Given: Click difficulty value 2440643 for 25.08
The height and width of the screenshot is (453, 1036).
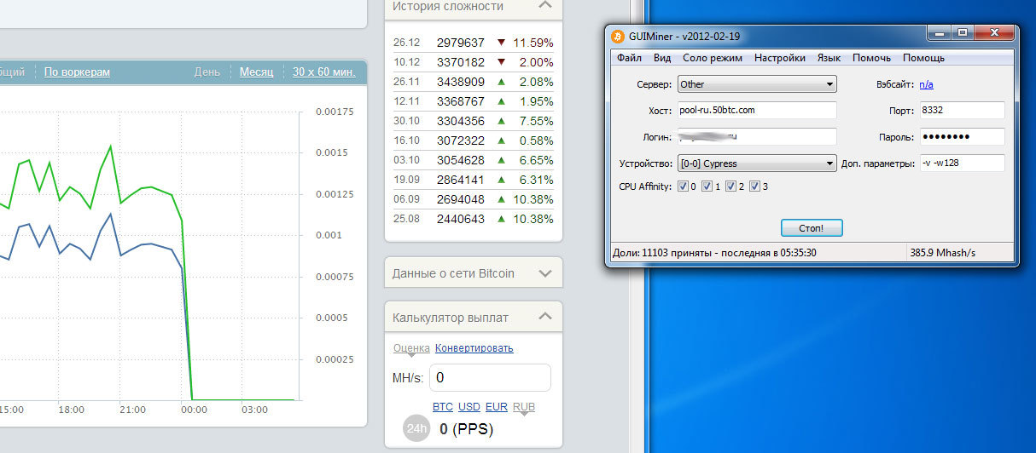Looking at the screenshot, I should 461,219.
